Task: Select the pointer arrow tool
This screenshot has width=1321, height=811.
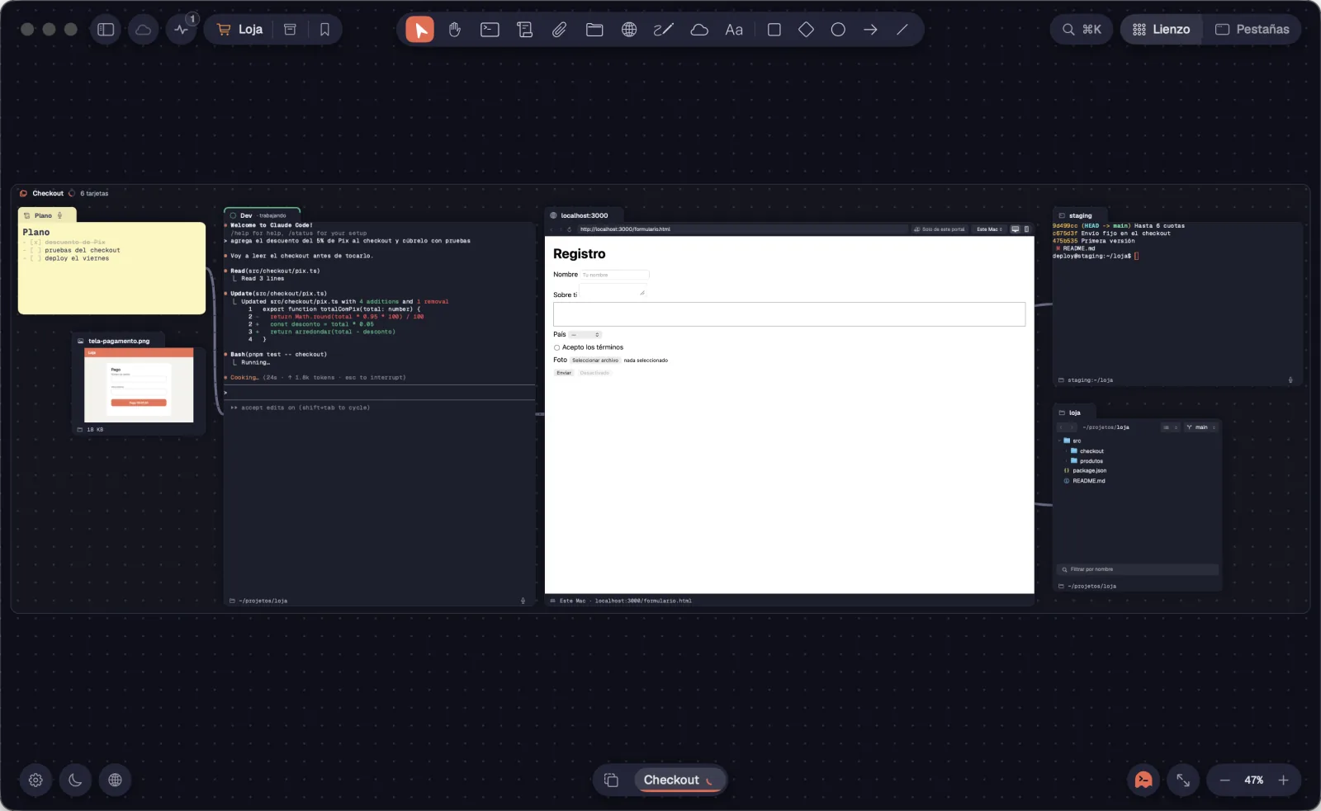Action: 419,30
